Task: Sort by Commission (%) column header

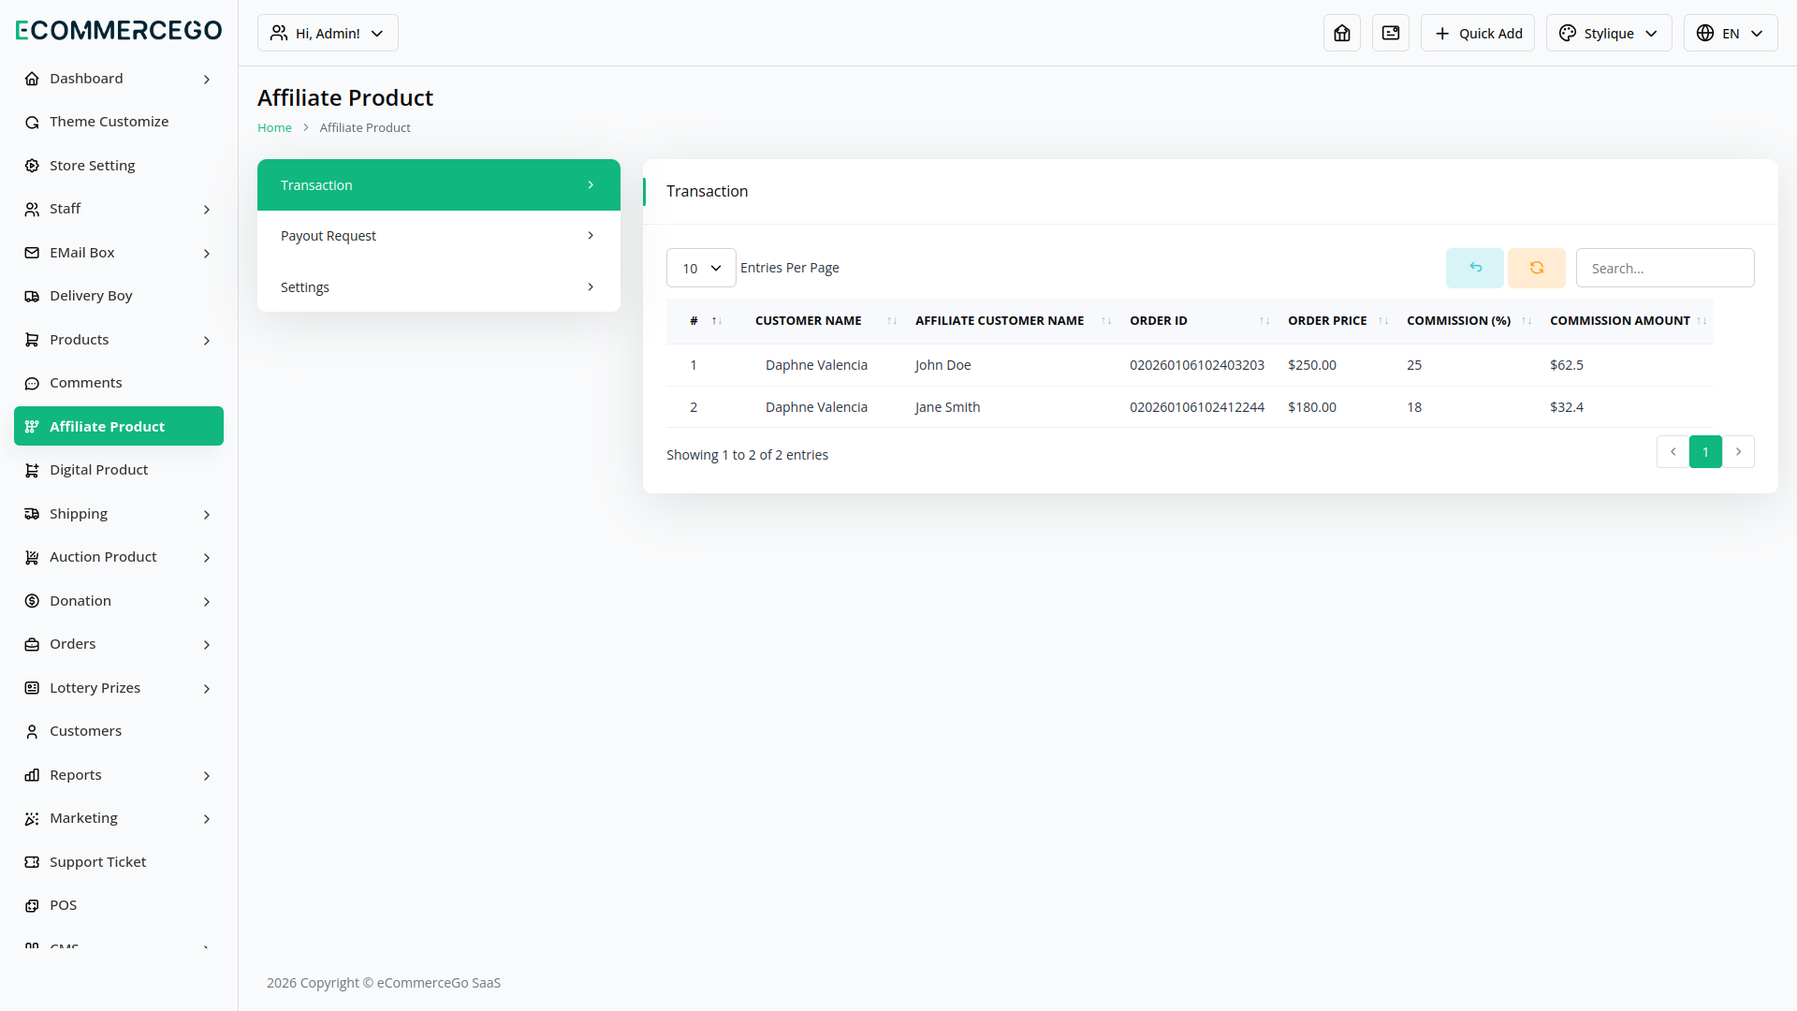Action: 1468,321
